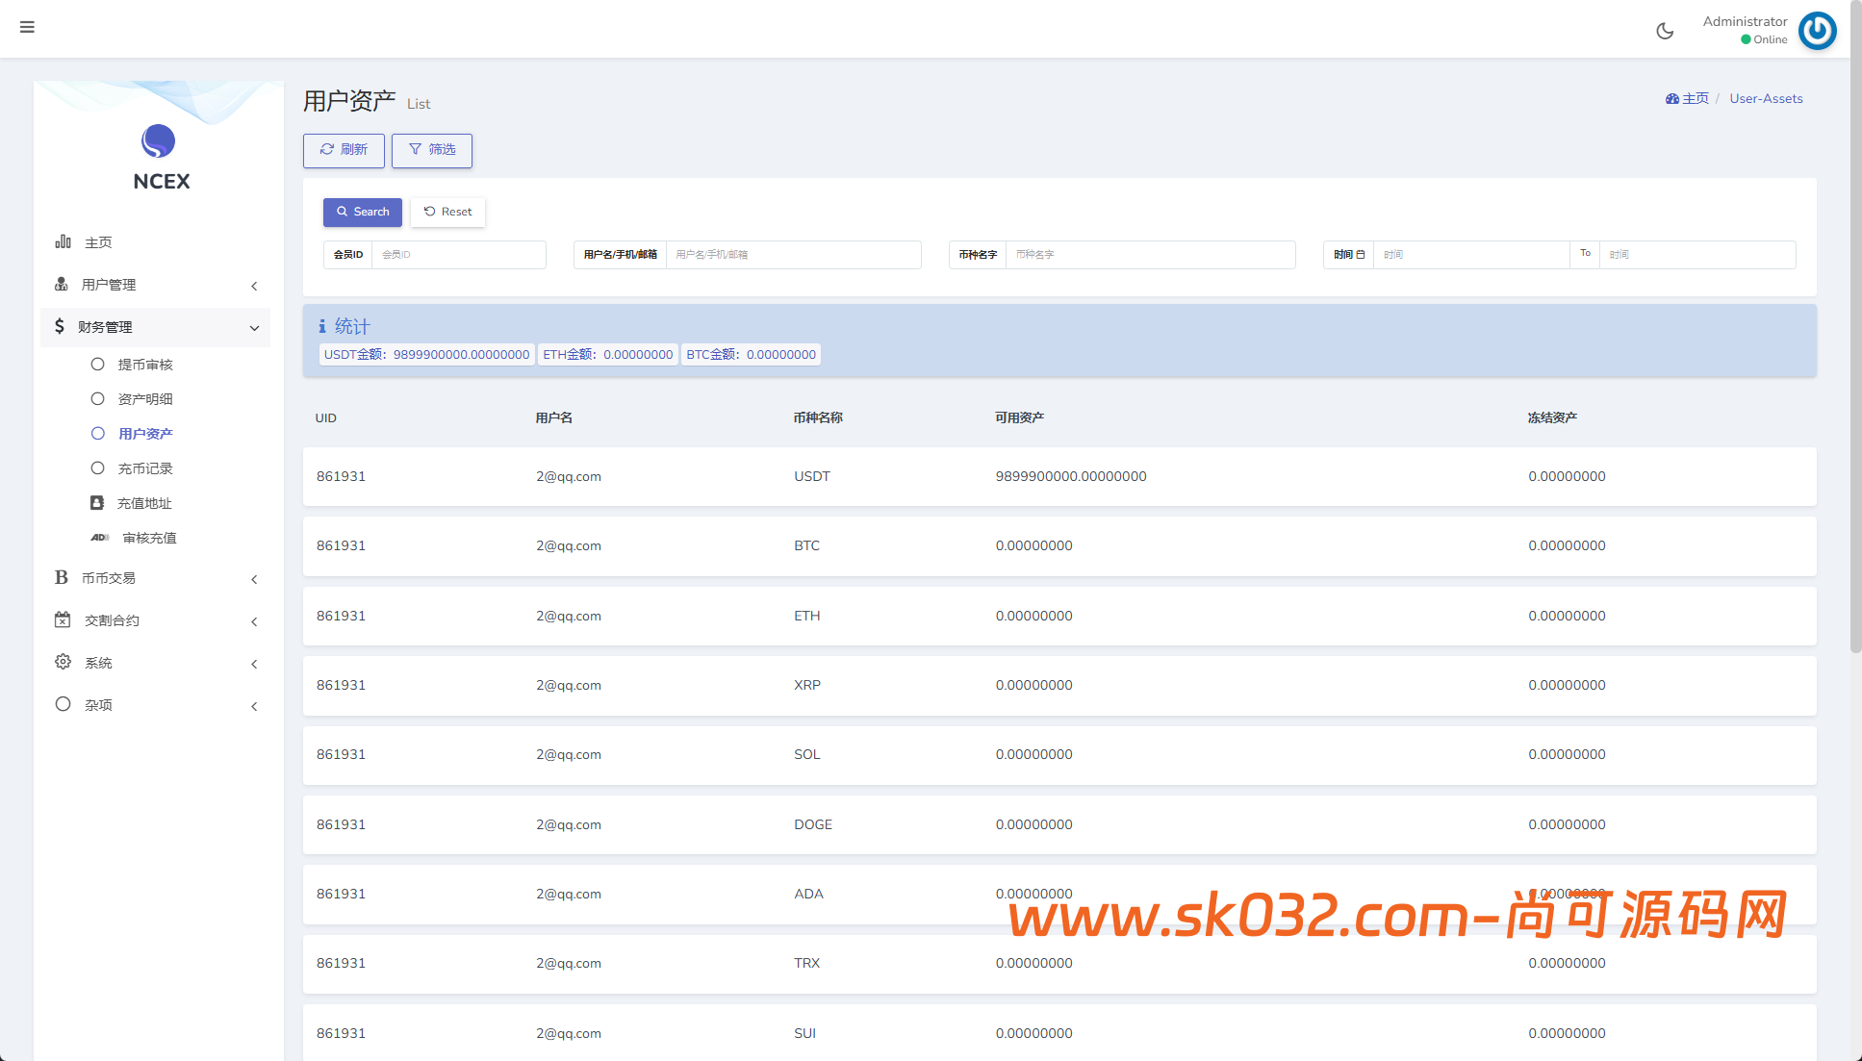This screenshot has height=1061, width=1862.
Task: Expand the 币币交易 menu chevron
Action: point(254,579)
